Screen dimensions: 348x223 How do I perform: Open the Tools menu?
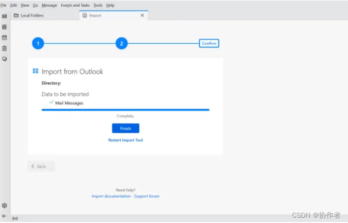[x=98, y=5]
